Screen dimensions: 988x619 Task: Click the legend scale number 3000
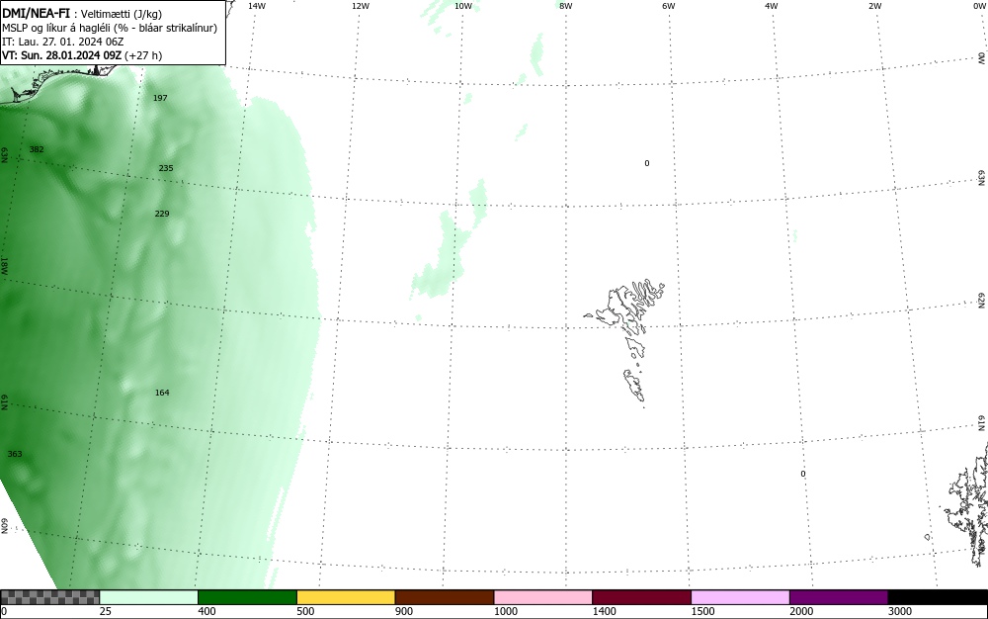[x=900, y=611]
